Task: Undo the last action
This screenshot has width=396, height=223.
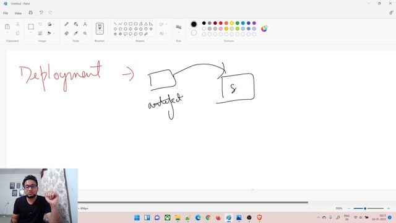Action: 41,12
